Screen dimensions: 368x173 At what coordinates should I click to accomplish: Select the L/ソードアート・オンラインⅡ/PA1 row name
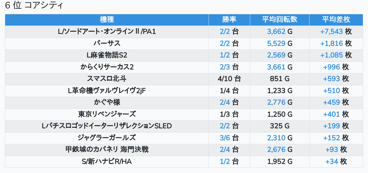[107, 31]
